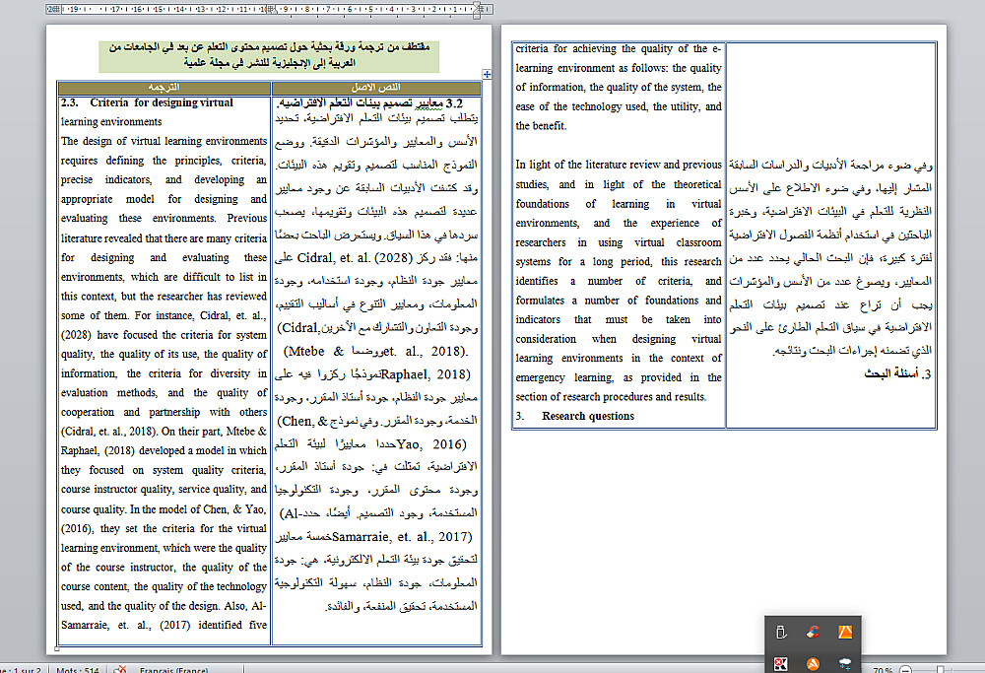Click 'criteria for achieving the quality of the e-' line

(619, 48)
